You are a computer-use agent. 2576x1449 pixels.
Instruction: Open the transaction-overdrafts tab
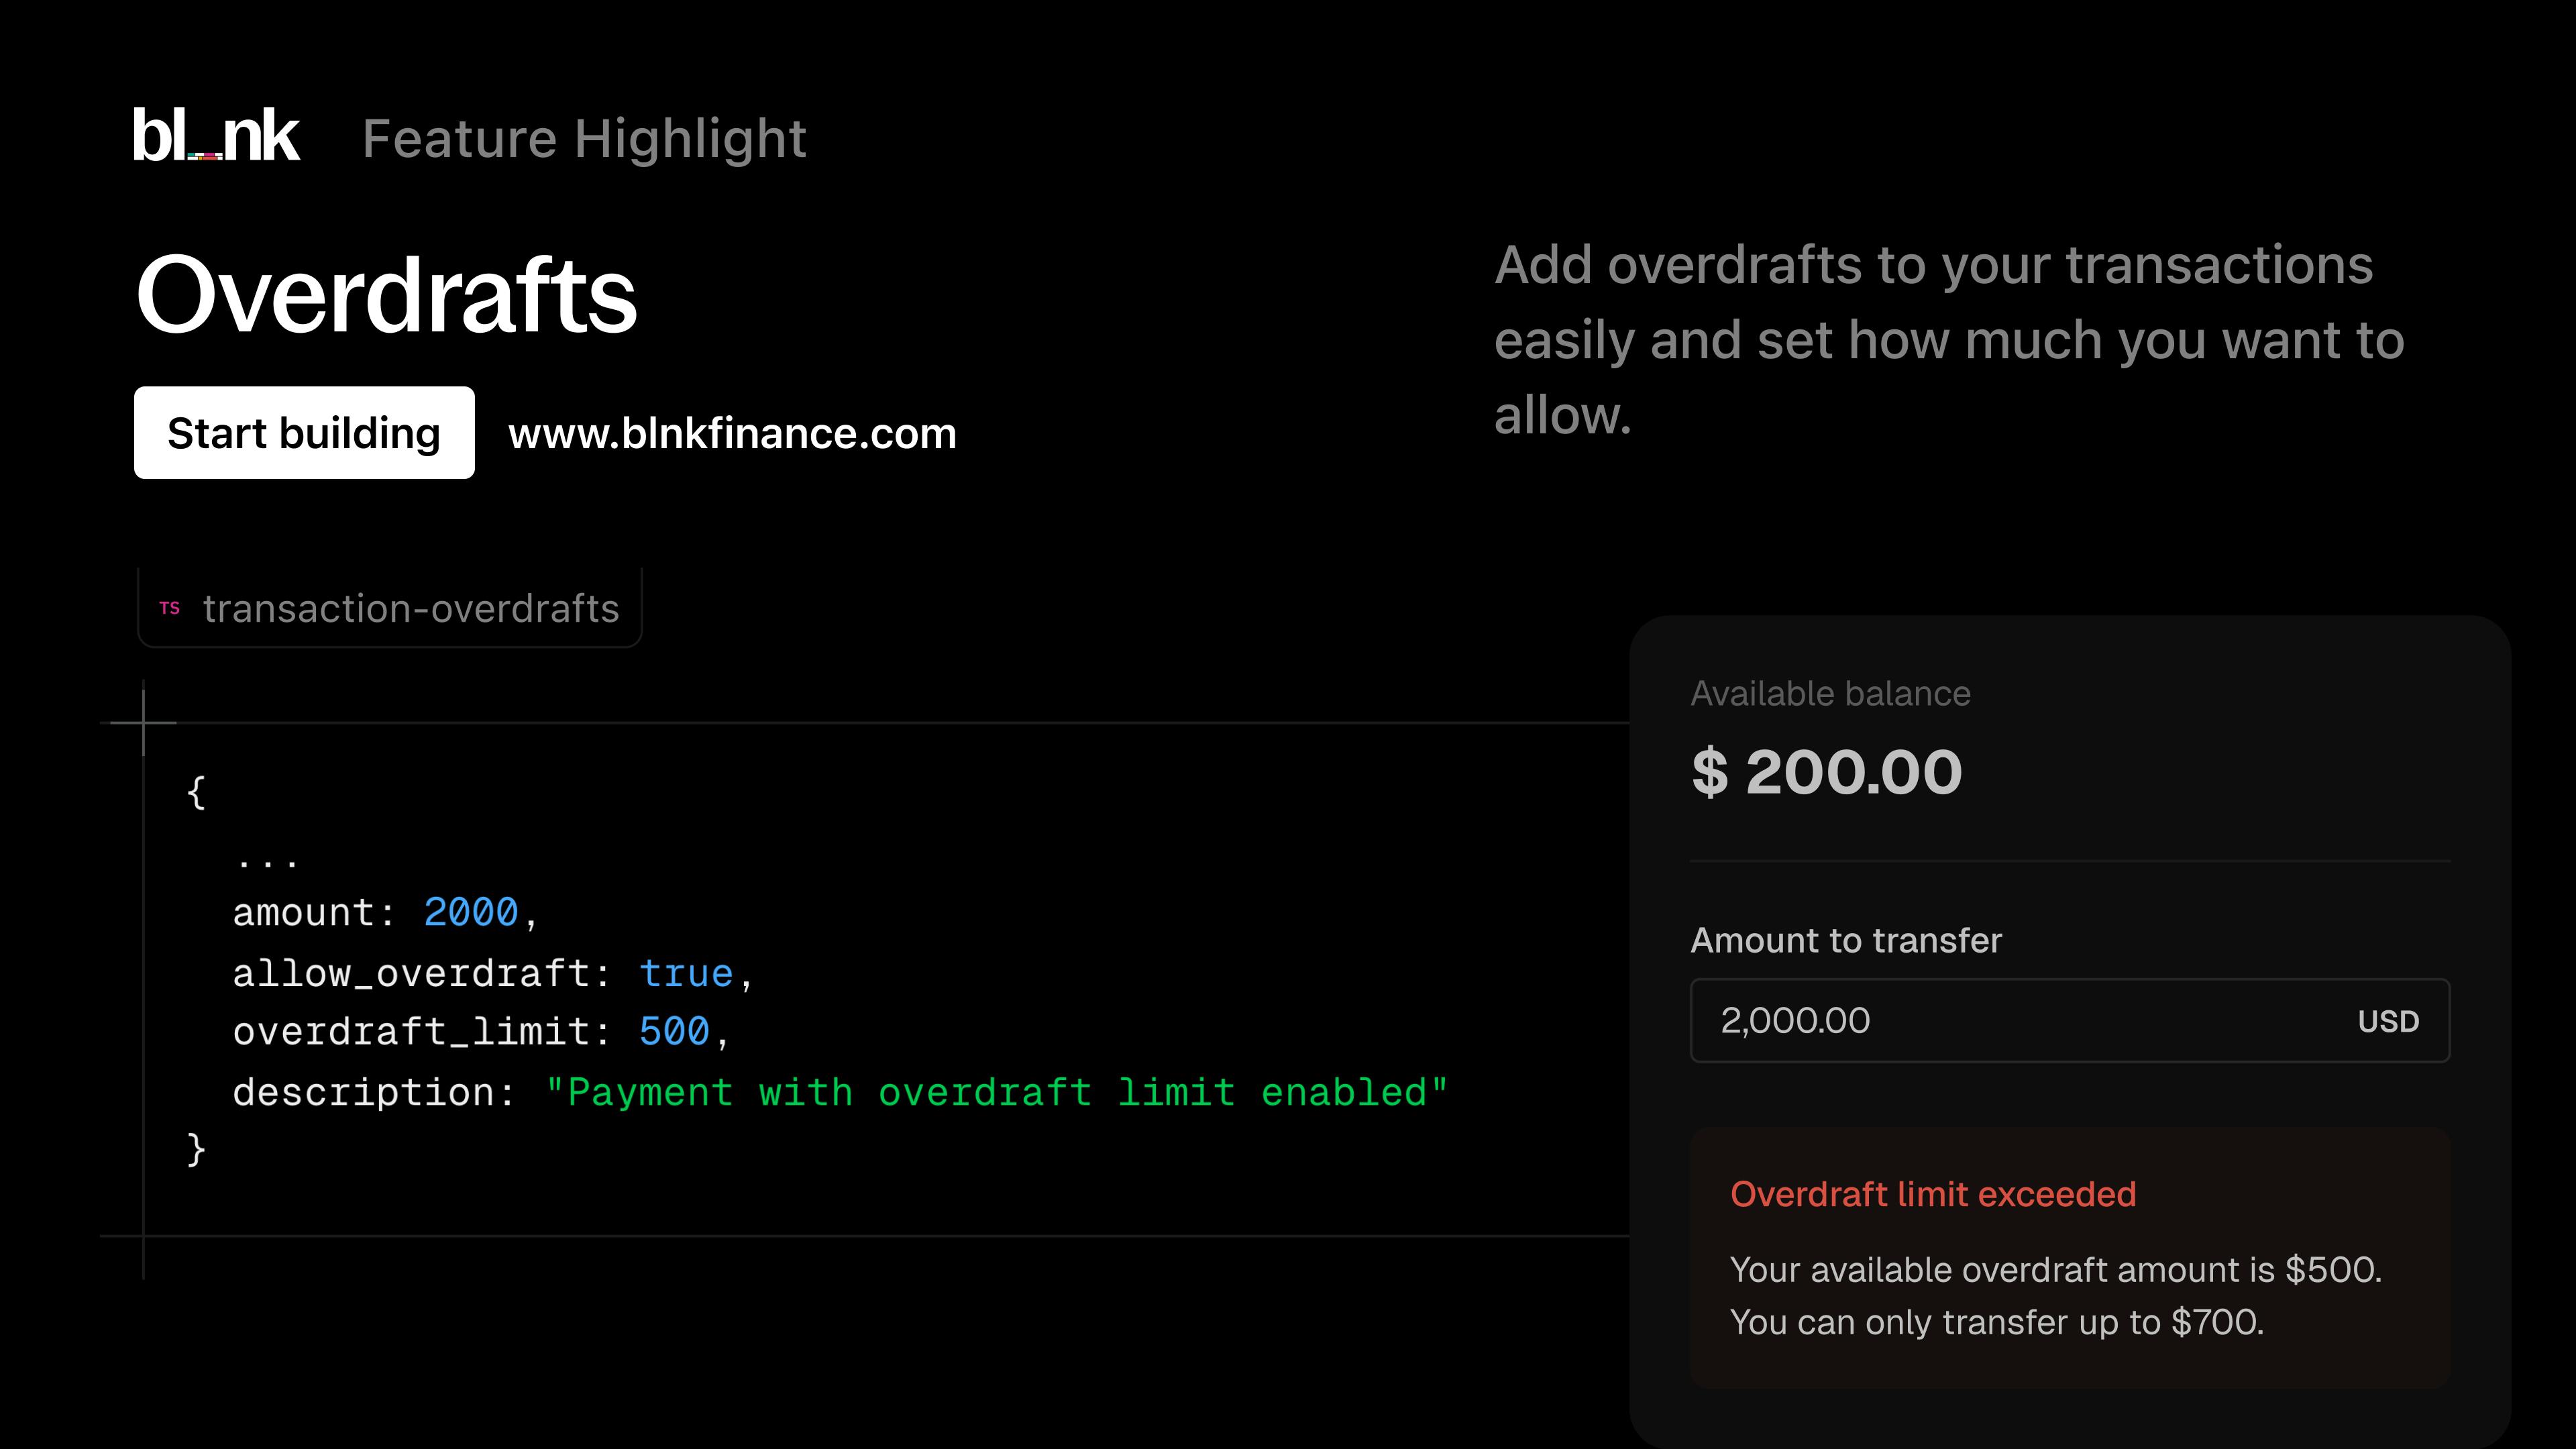tap(389, 608)
